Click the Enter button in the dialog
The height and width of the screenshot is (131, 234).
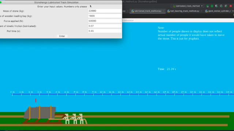[62, 36]
